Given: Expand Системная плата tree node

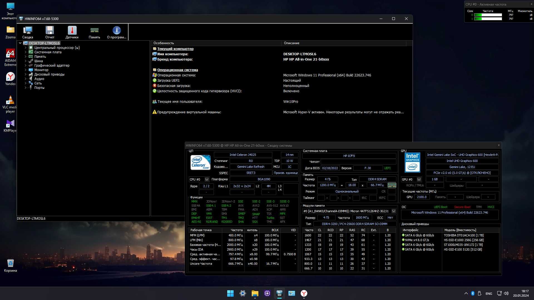Looking at the screenshot, I should (25, 52).
